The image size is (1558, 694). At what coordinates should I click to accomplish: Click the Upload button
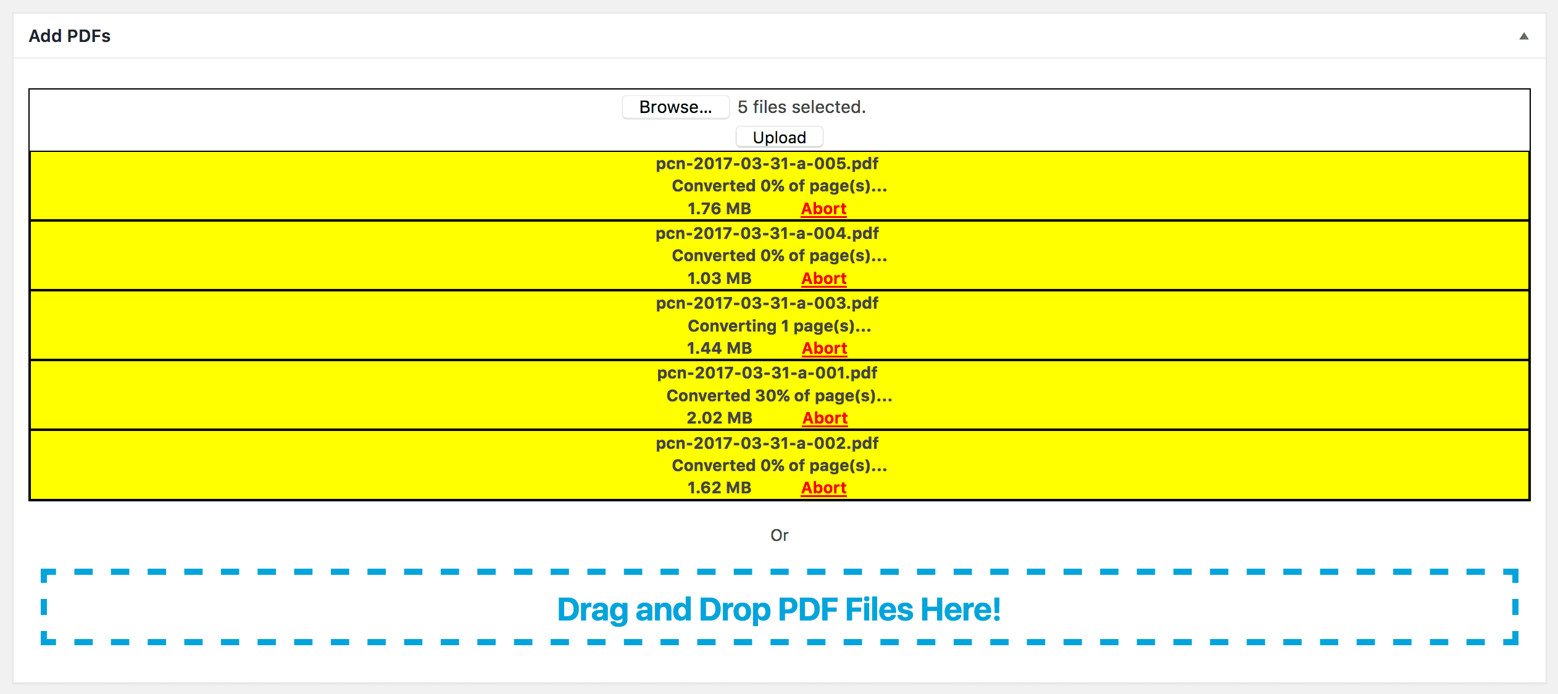[x=779, y=137]
